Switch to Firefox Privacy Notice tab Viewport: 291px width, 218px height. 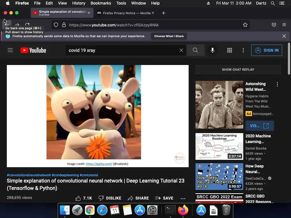tap(126, 13)
